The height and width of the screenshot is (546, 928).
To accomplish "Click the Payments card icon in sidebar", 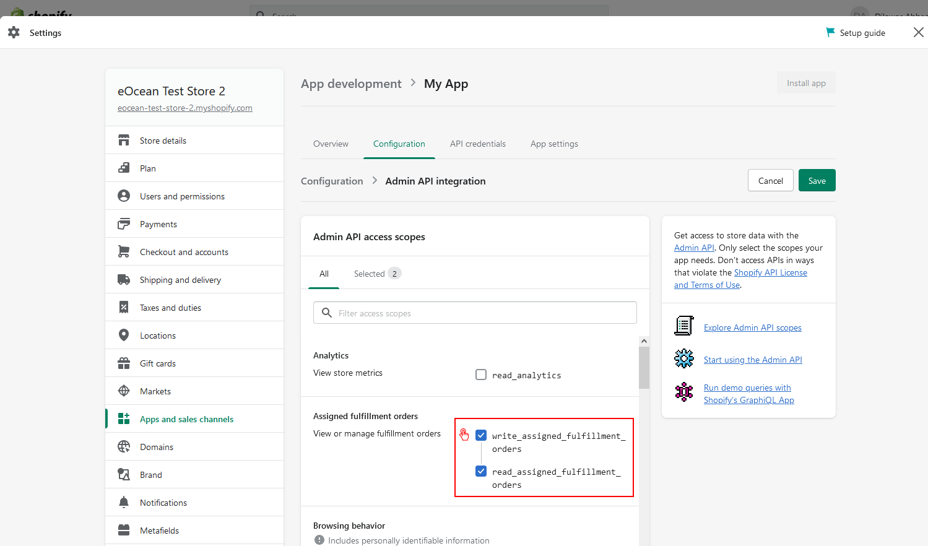I will (x=124, y=224).
